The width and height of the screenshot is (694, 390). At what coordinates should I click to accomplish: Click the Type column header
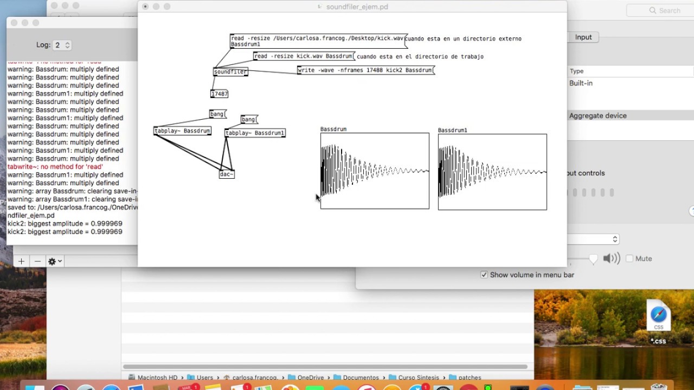(576, 71)
